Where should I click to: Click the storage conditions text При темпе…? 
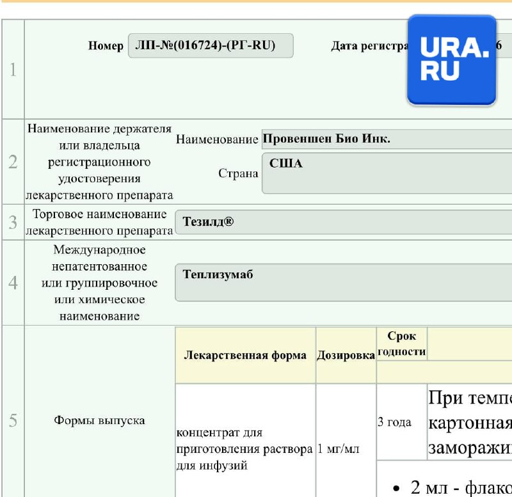[x=470, y=422]
